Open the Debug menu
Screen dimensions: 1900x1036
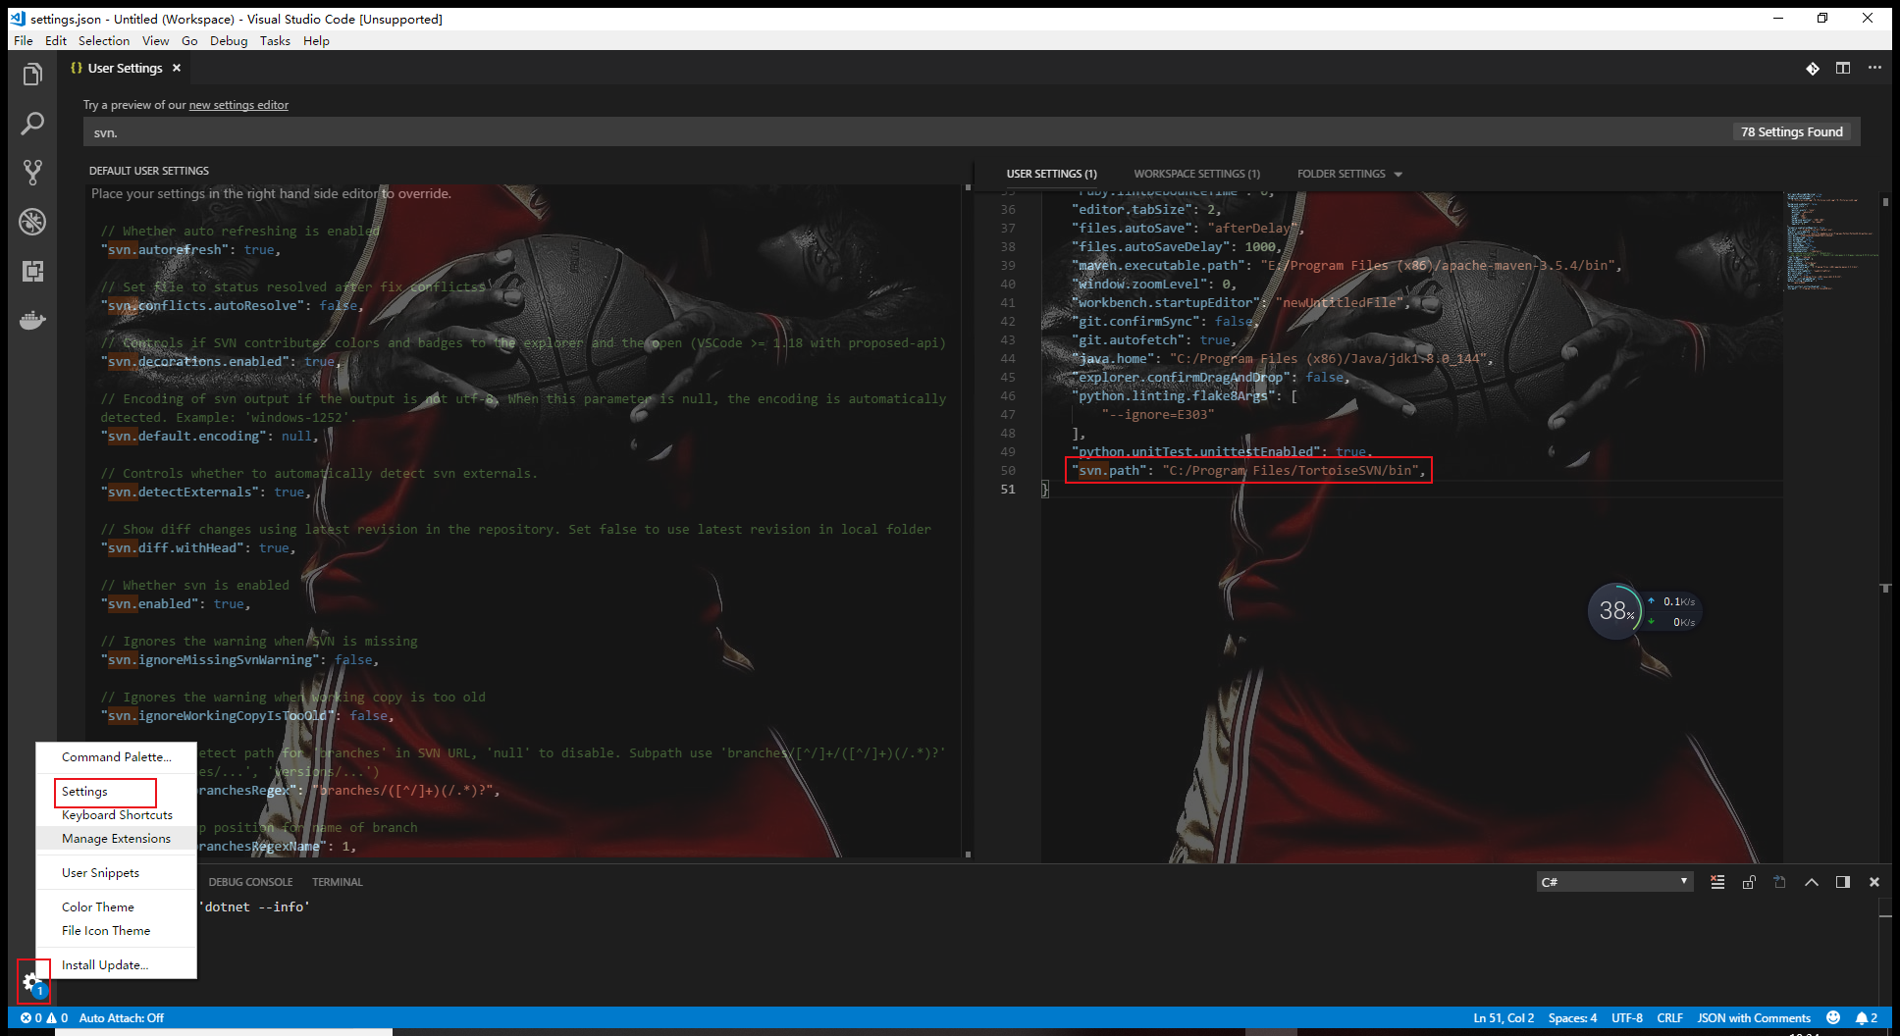point(229,40)
